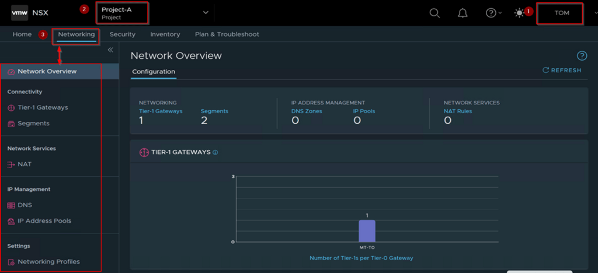Toggle the light/dark theme sun icon
This screenshot has height=273, width=598.
[x=519, y=13]
